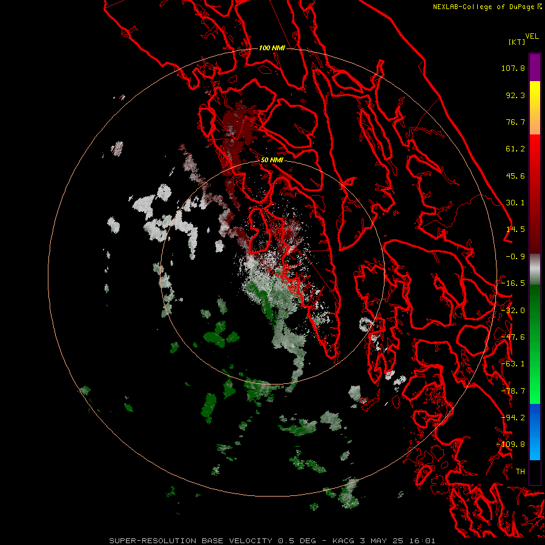Click the -32.0 velocity scale value
This screenshot has width=545, height=545.
click(513, 311)
